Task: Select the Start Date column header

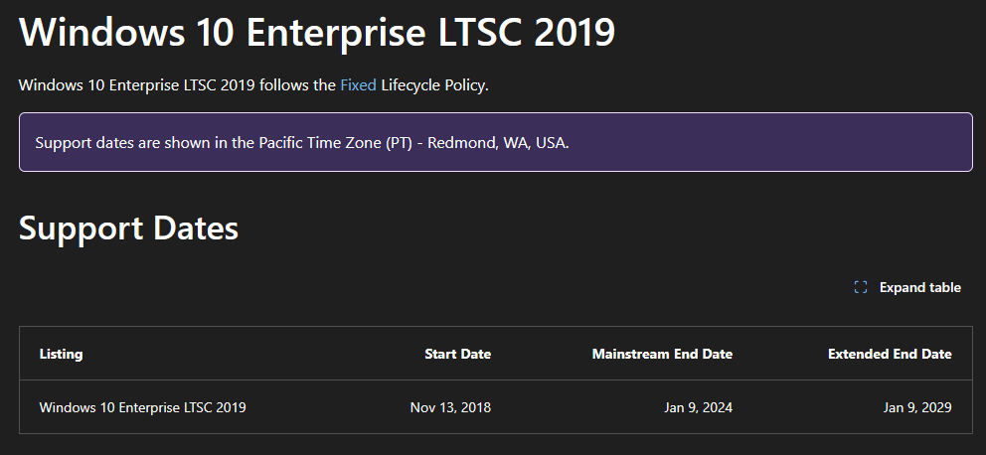Action: coord(457,354)
